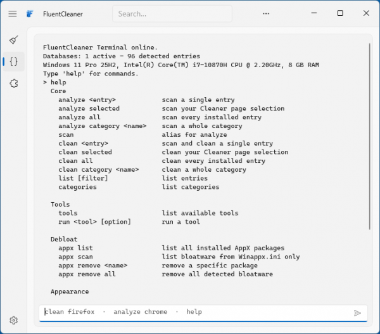Click 'clean category <name>' command text

[x=98, y=170]
